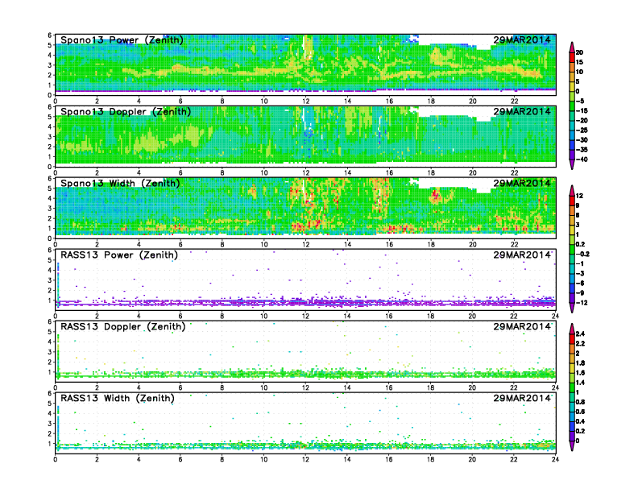Click the "2.4" label on the bottom colorbar
This screenshot has width=638, height=493.
pyautogui.click(x=580, y=334)
